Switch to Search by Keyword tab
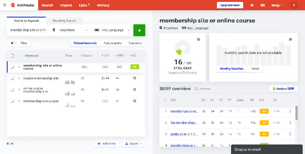The image size is (305, 154). (26, 21)
